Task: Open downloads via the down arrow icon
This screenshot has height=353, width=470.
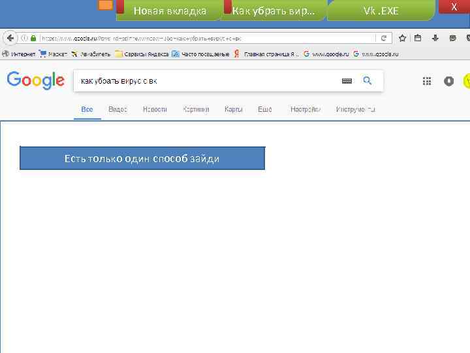Action: click(435, 38)
